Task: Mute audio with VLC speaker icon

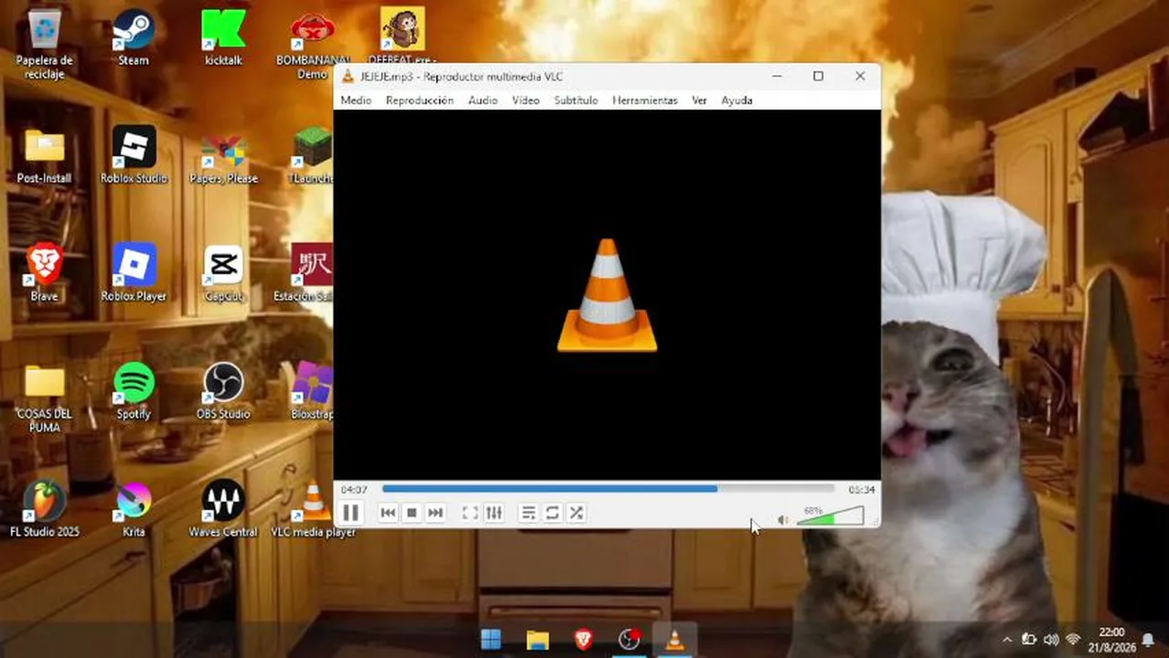Action: pyautogui.click(x=783, y=519)
